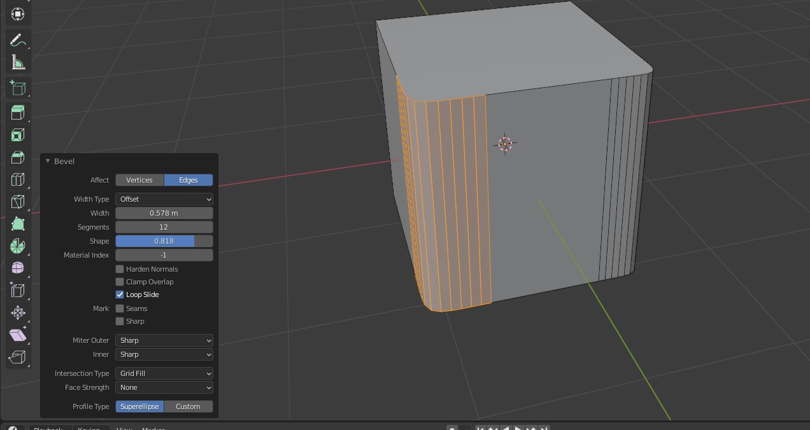The image size is (810, 430).
Task: Select the Transform tool
Action: [18, 13]
